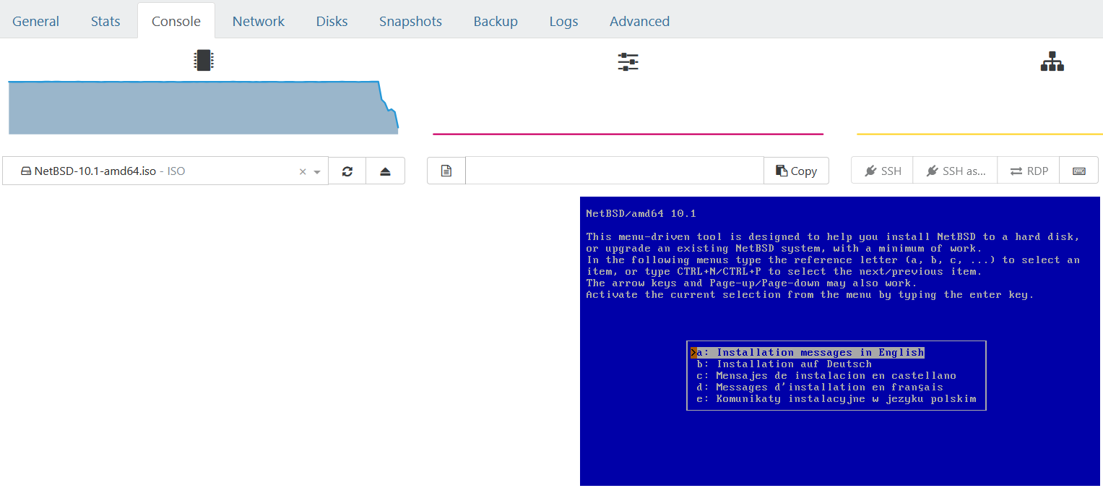This screenshot has width=1103, height=488.
Task: Switch to the Network tab
Action: [258, 21]
